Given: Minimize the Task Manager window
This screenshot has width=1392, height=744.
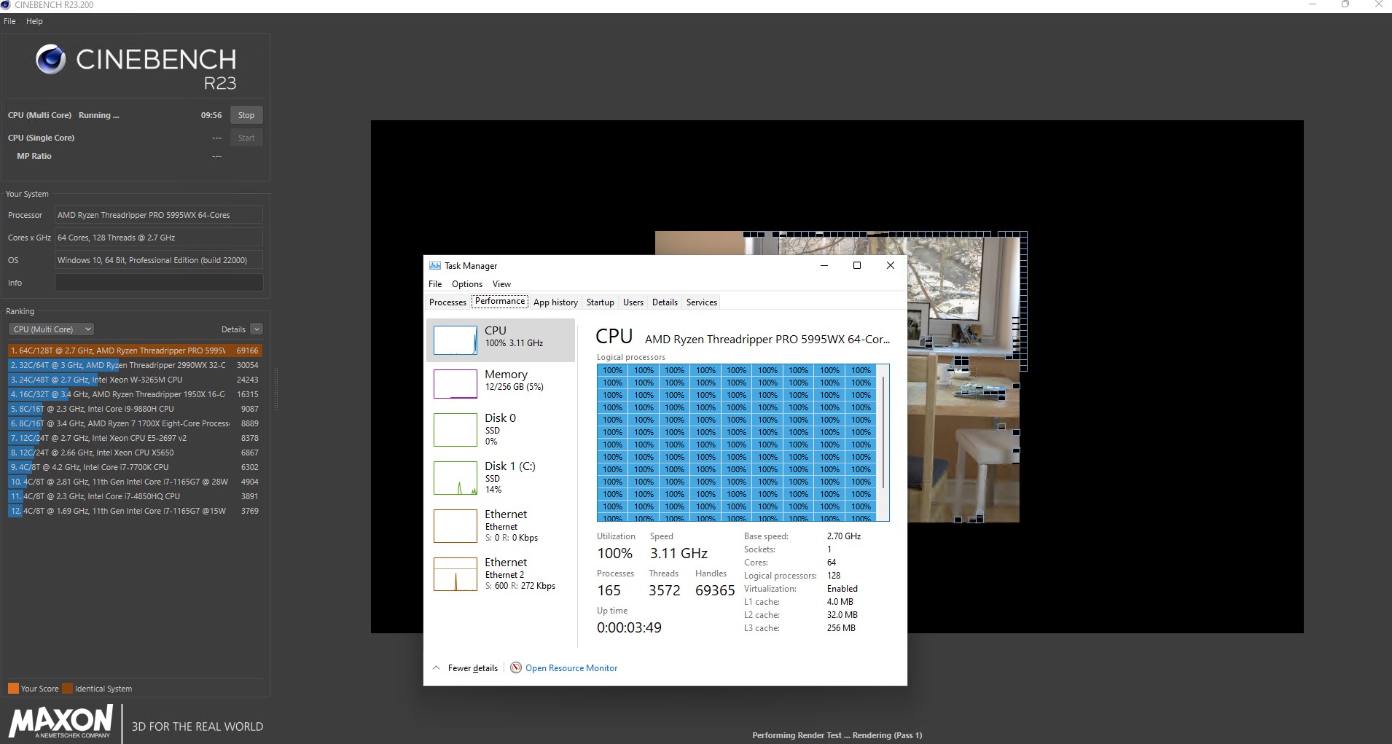Looking at the screenshot, I should tap(824, 265).
